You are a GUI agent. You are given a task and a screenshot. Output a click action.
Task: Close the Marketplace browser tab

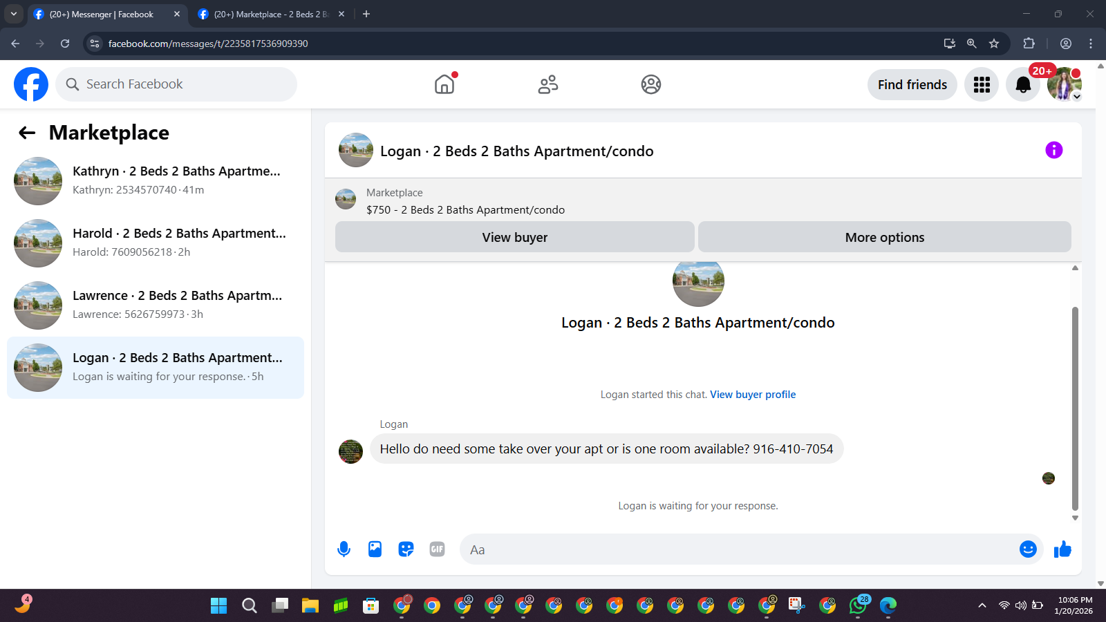(341, 14)
